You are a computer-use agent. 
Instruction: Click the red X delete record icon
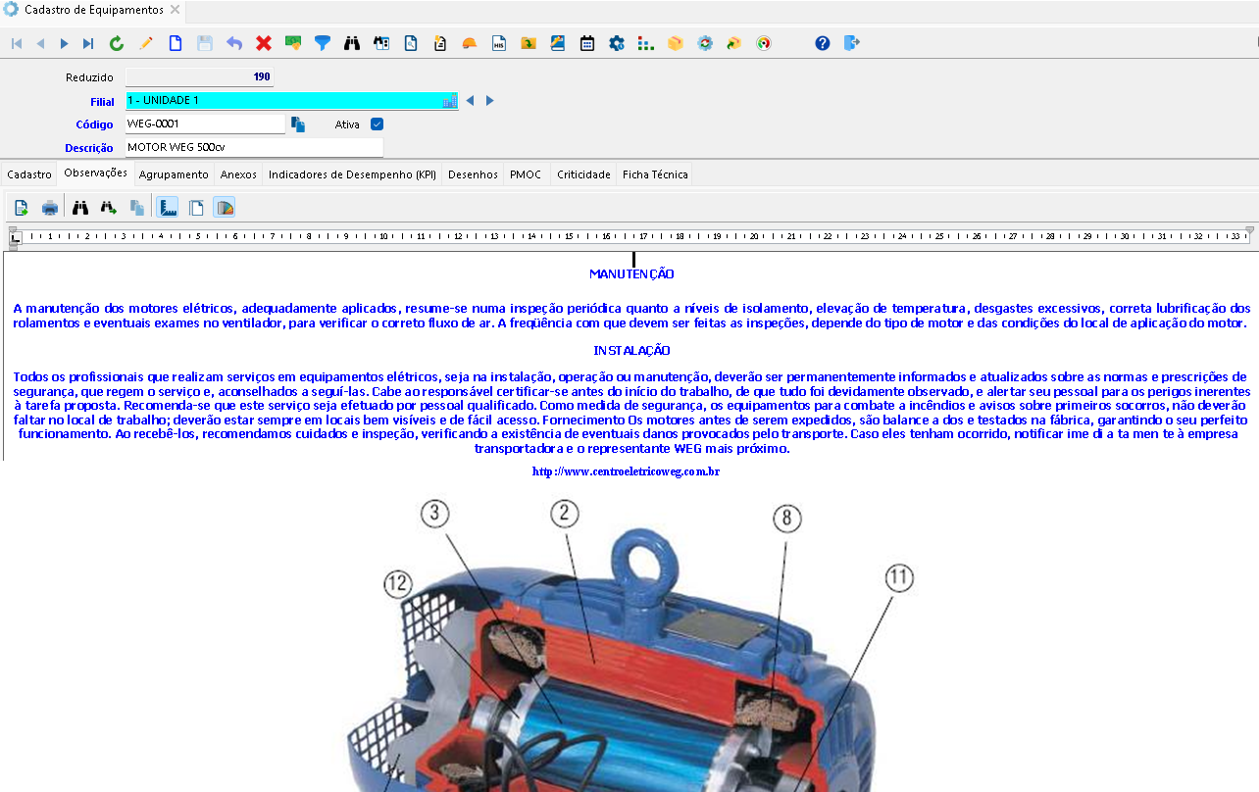click(264, 43)
